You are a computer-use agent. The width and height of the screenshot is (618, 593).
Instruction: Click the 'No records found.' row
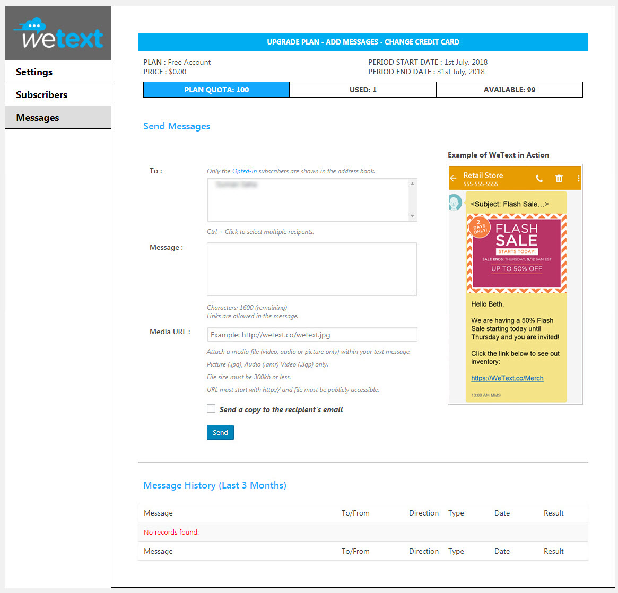[363, 532]
